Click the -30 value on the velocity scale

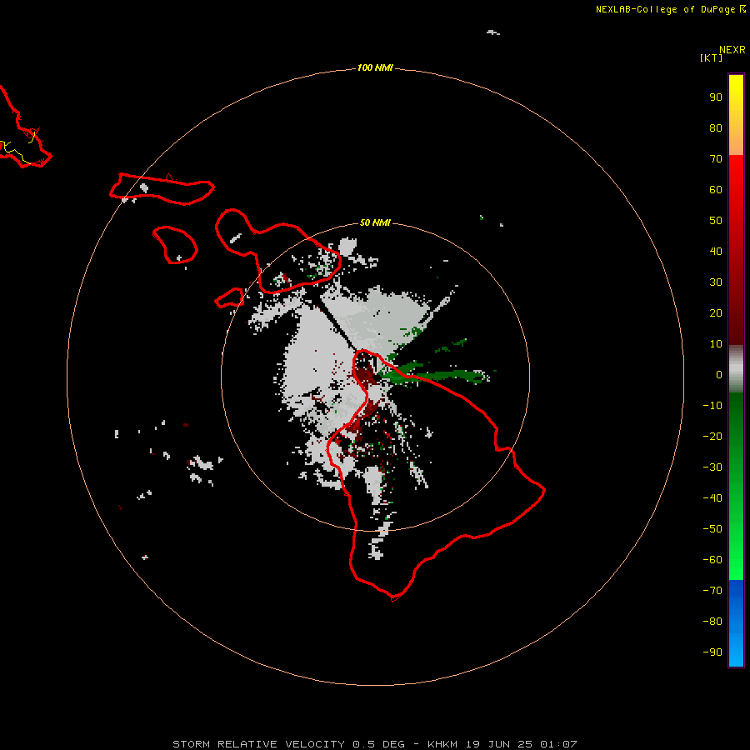pyautogui.click(x=712, y=467)
